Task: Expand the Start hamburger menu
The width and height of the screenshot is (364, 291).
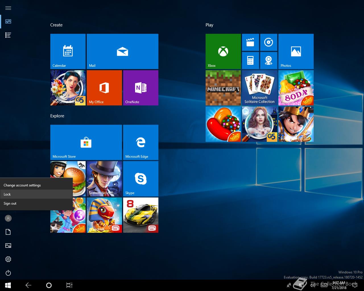Action: pyautogui.click(x=8, y=8)
